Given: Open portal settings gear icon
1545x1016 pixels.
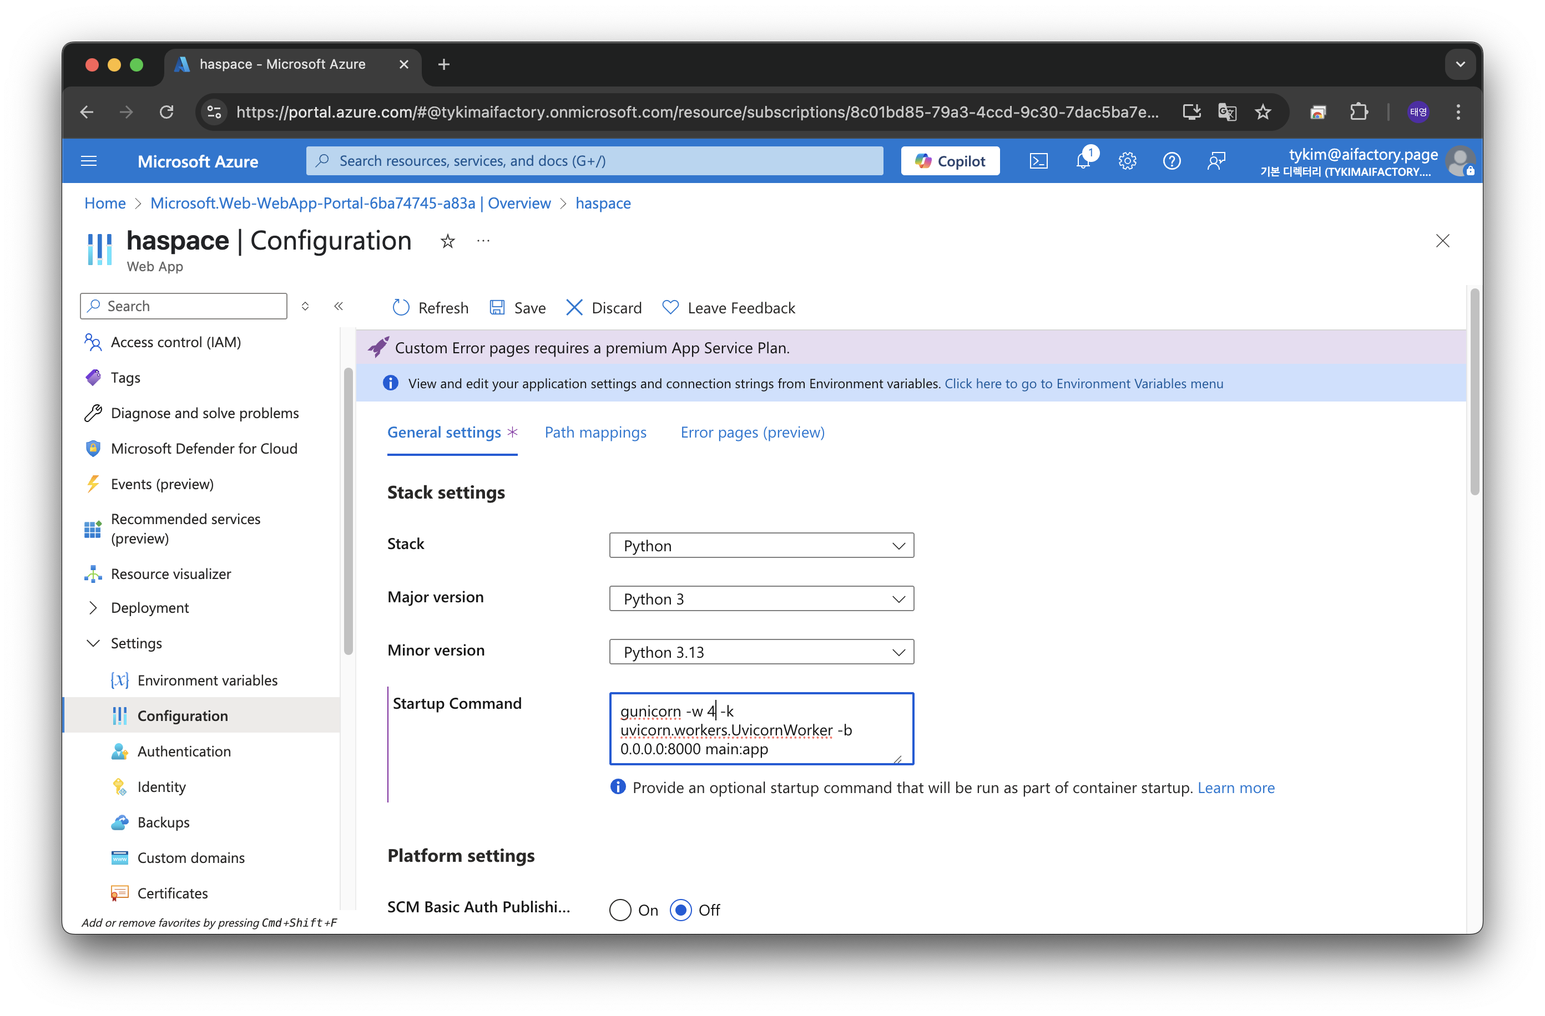Looking at the screenshot, I should [1127, 161].
